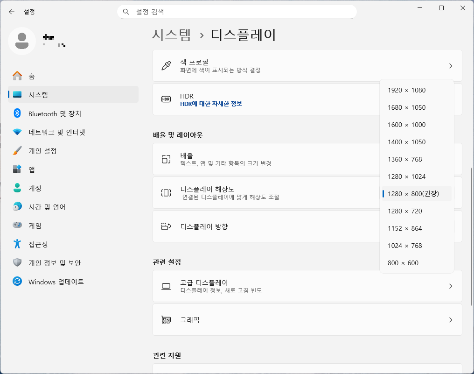Click the Bluetooth icon in sidebar
Viewport: 474px width, 374px height.
pyautogui.click(x=17, y=113)
